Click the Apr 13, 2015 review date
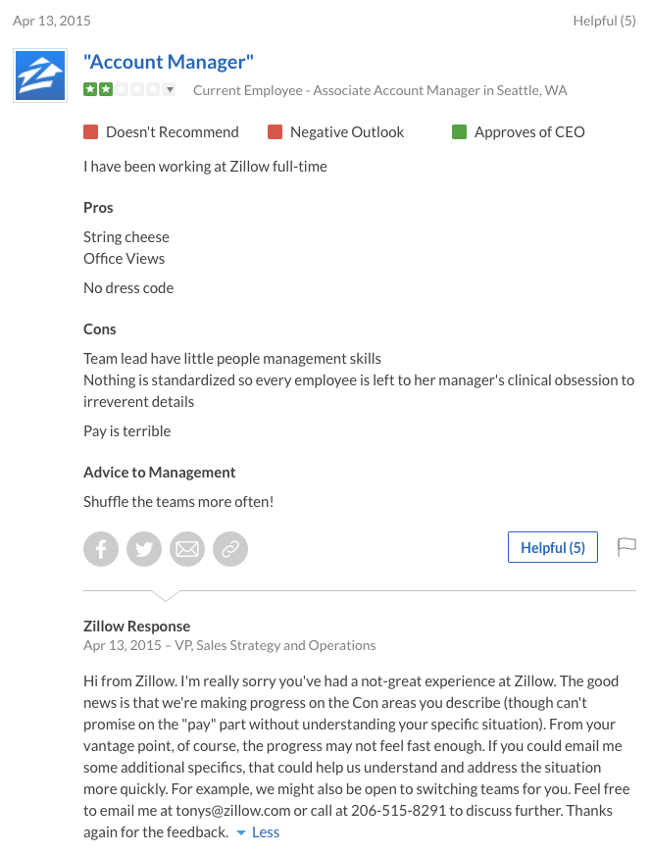This screenshot has height=853, width=651. click(x=52, y=21)
